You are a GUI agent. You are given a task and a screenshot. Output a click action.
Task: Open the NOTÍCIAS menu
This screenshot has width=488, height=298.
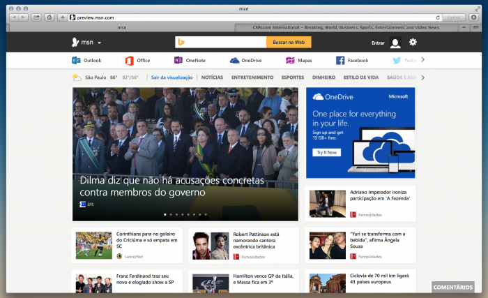tap(212, 77)
